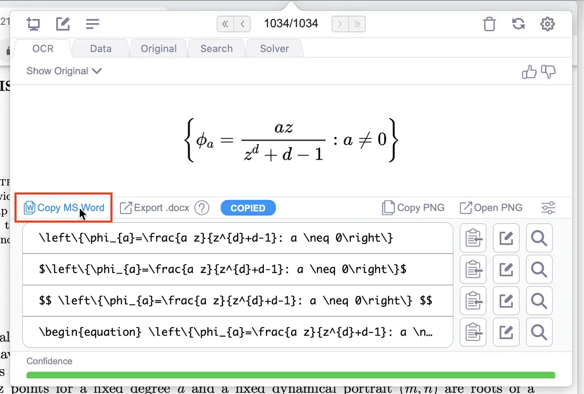
Task: Search the plain \left\{ LaTeX row
Action: click(539, 238)
